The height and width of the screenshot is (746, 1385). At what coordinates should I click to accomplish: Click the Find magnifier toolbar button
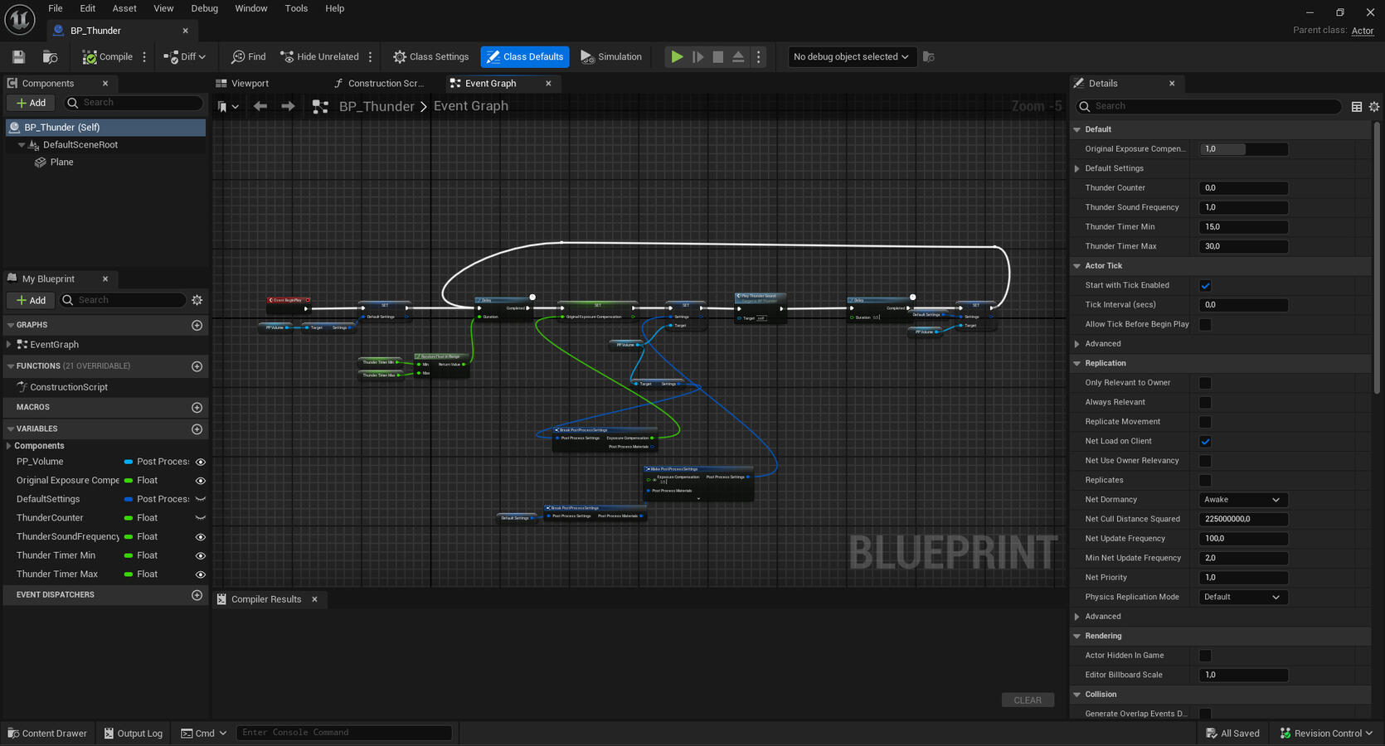(x=249, y=57)
